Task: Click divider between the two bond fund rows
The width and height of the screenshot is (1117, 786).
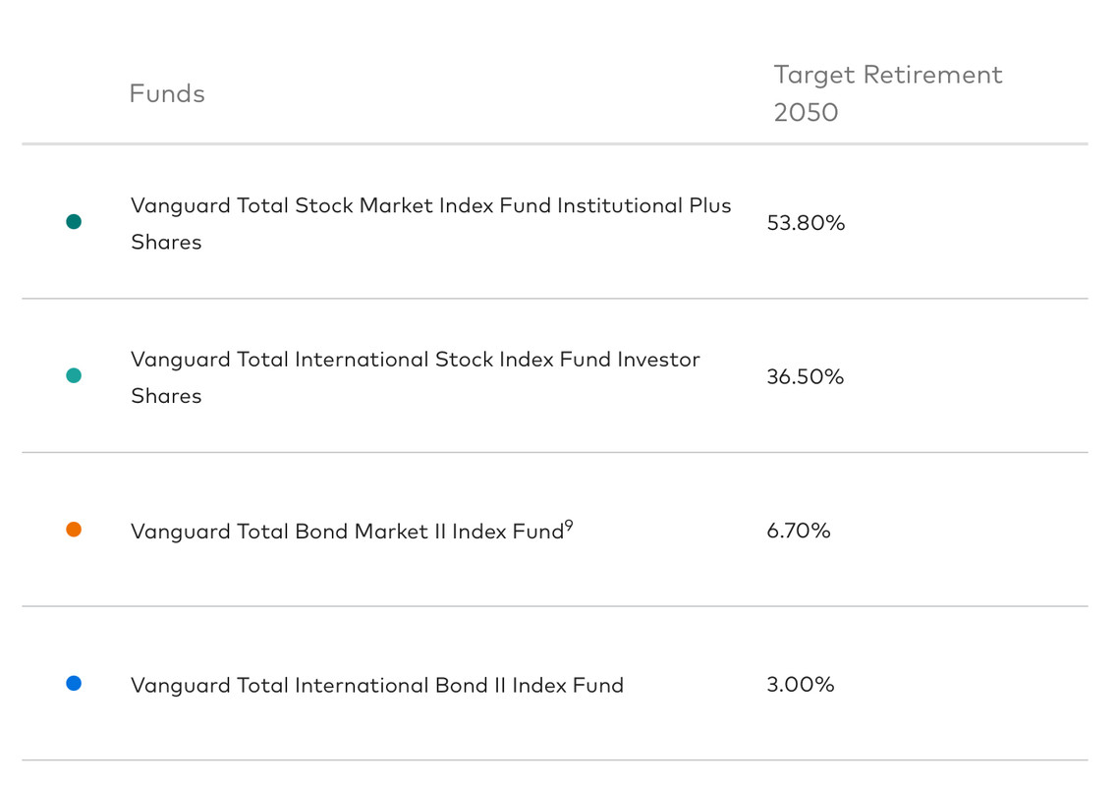Action: click(x=555, y=606)
